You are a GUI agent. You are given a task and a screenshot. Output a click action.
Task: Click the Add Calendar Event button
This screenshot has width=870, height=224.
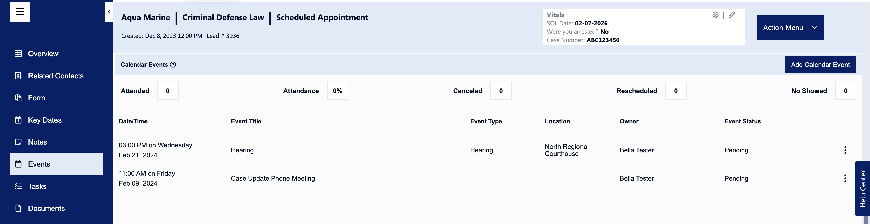(820, 65)
